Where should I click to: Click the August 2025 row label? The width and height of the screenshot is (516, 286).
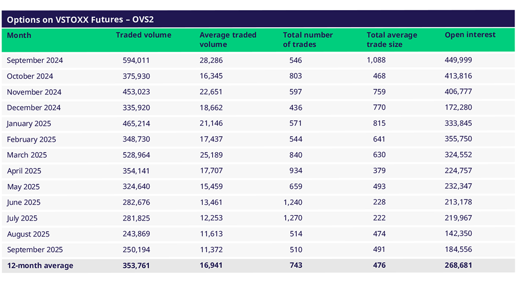(29, 234)
